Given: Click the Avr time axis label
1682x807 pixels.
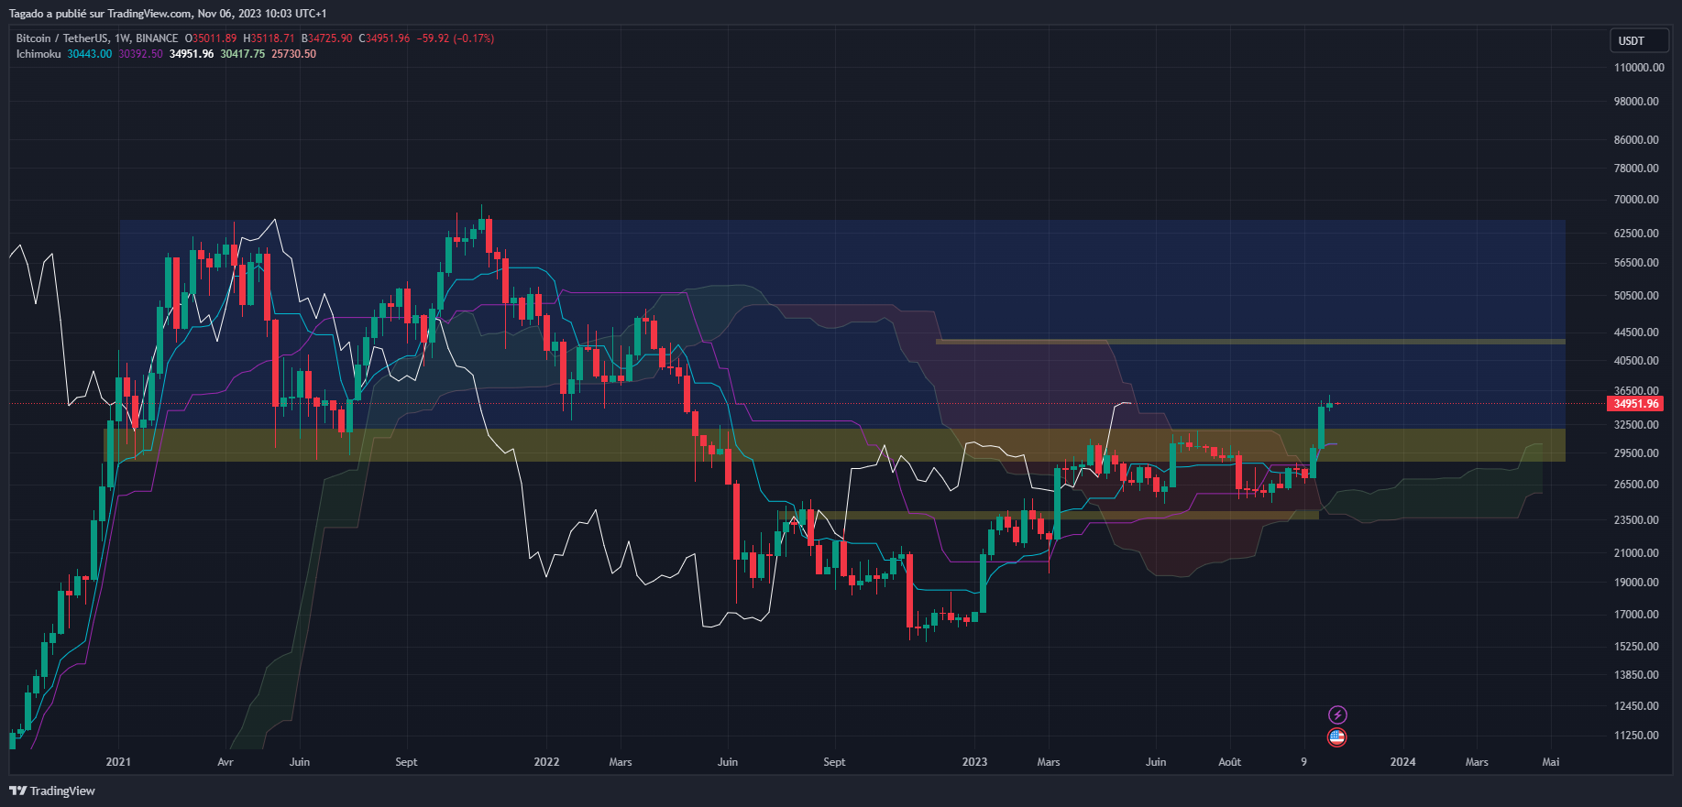Looking at the screenshot, I should click(225, 762).
